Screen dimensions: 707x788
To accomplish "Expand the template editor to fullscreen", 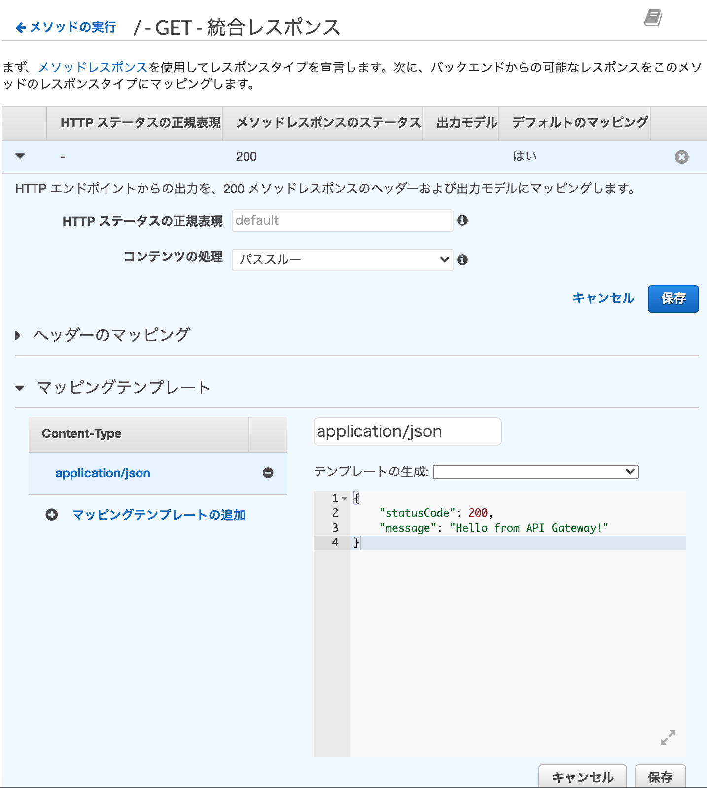I will click(x=668, y=737).
